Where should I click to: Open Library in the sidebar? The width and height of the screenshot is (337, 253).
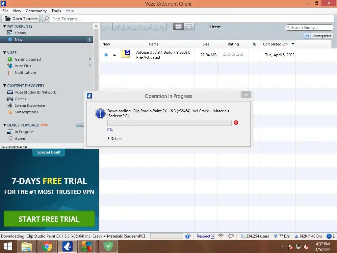(x=20, y=33)
